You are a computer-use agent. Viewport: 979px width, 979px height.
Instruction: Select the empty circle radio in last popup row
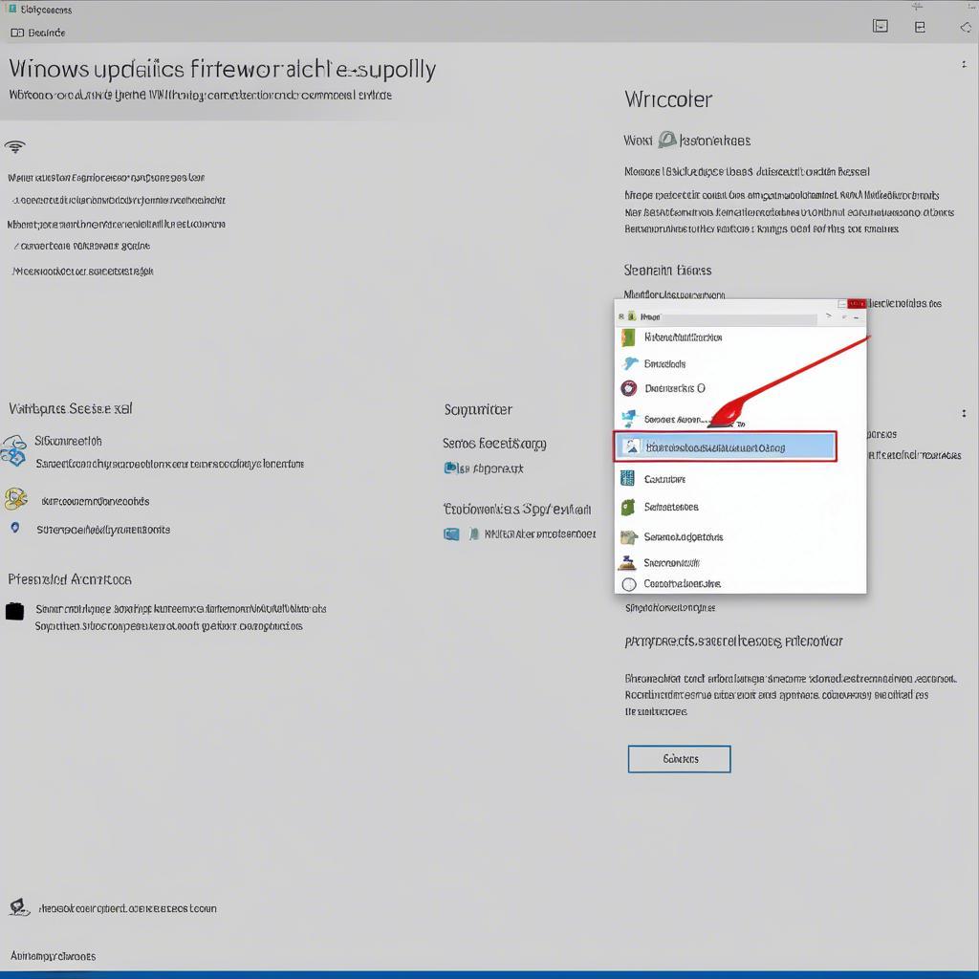629,584
